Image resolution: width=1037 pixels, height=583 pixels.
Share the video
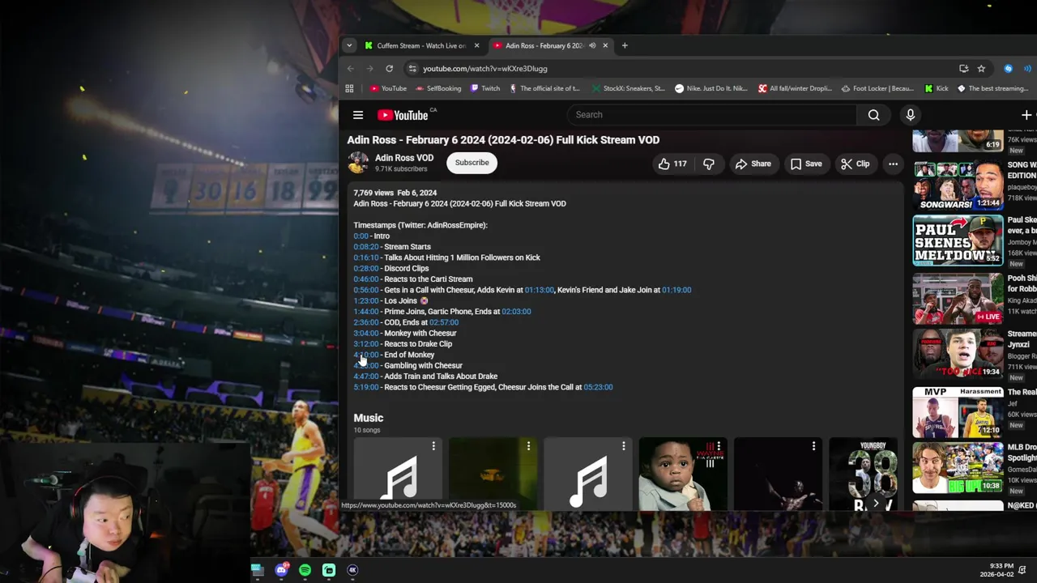[x=753, y=164]
